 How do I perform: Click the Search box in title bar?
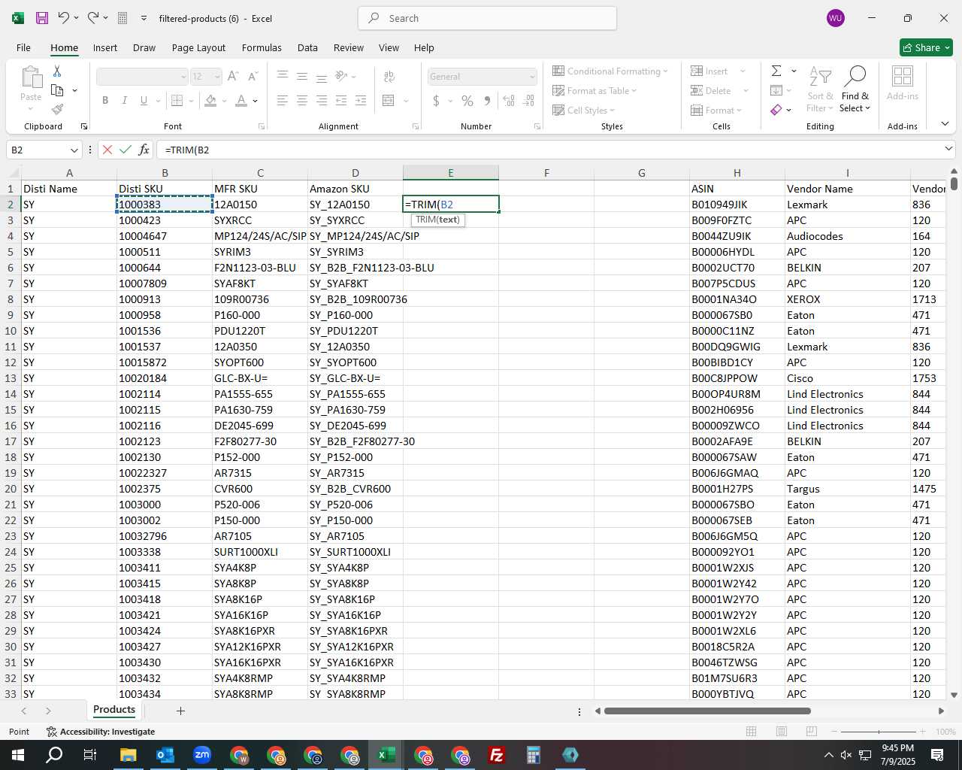tap(487, 18)
